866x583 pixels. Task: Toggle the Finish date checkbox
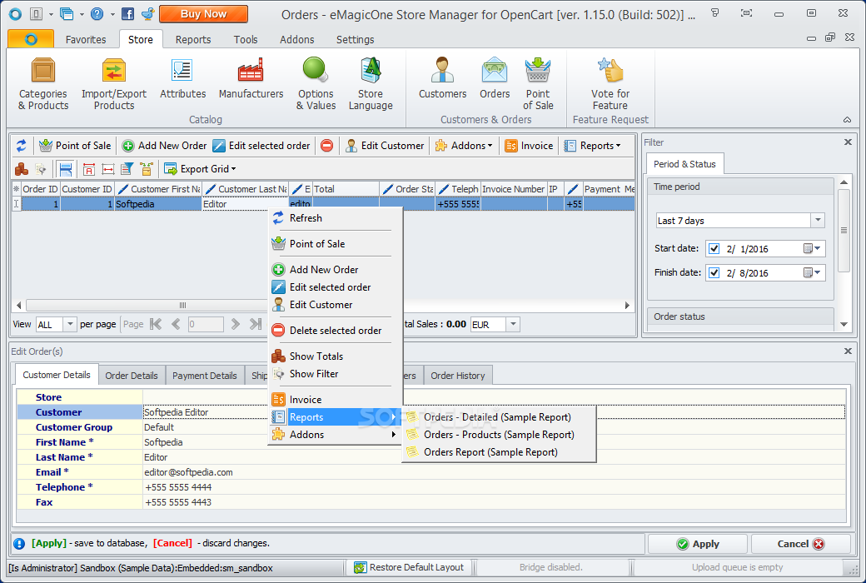714,273
